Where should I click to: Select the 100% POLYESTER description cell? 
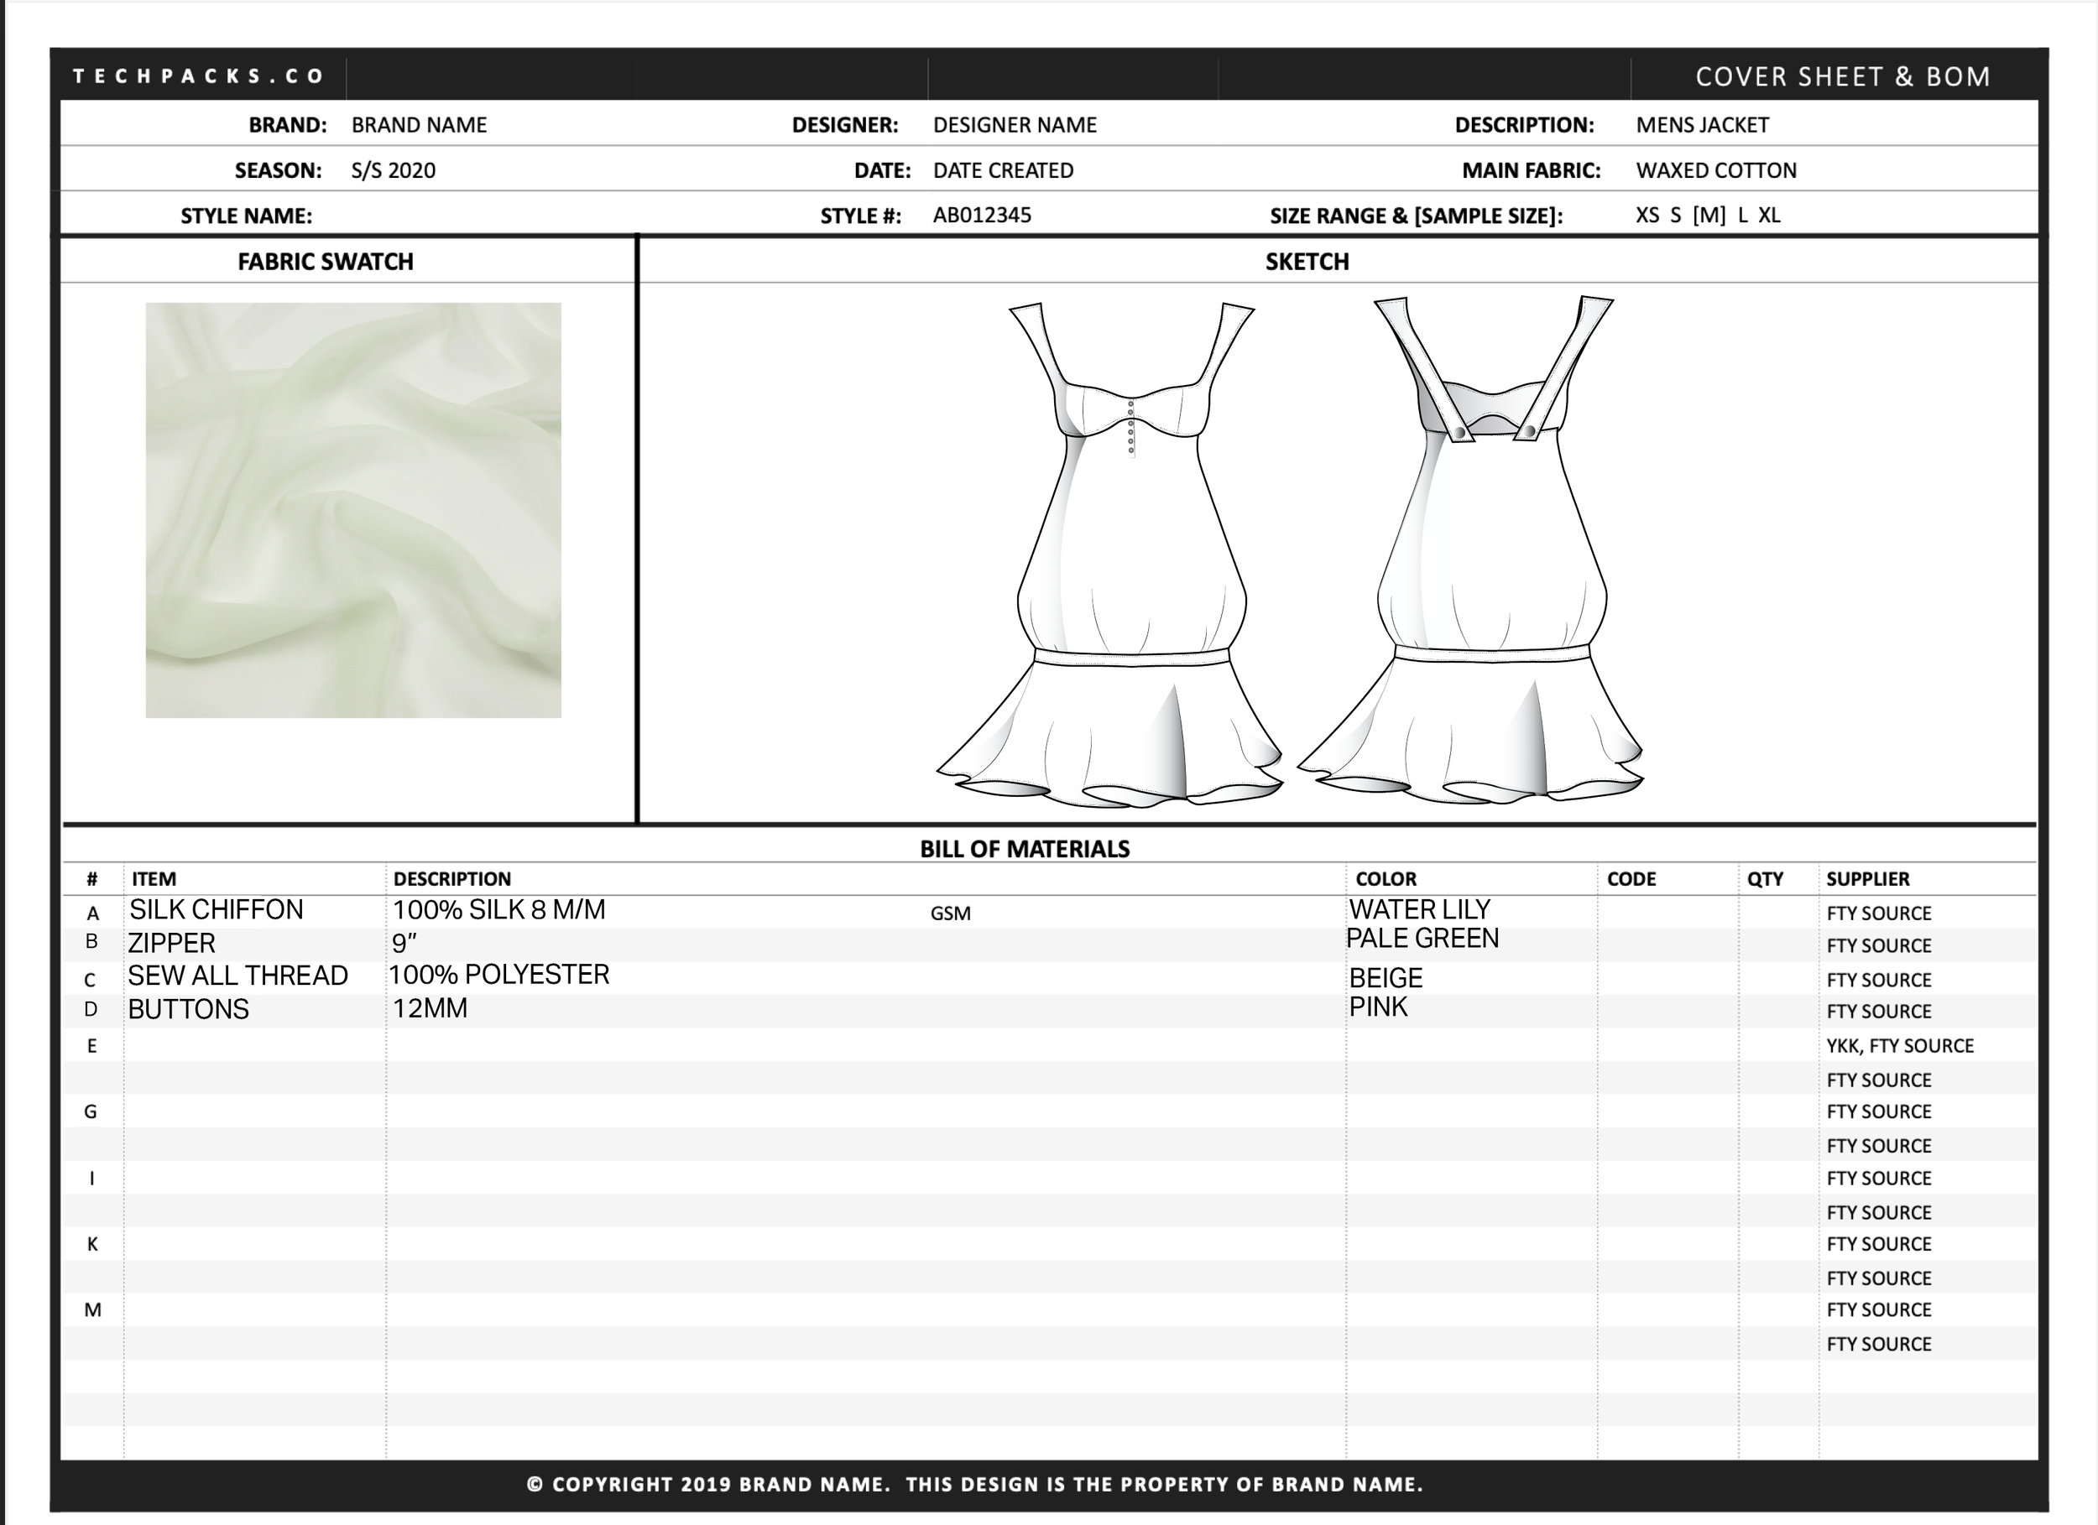point(498,975)
